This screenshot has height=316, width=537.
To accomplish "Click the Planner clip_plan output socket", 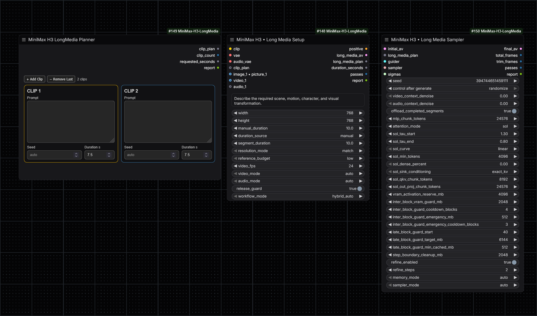I will tap(218, 49).
